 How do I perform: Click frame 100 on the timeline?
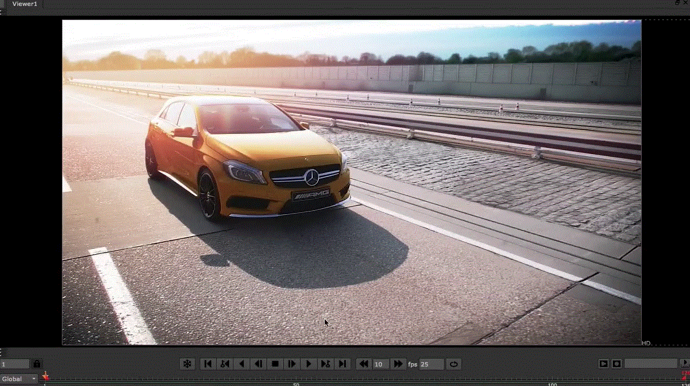(552, 383)
